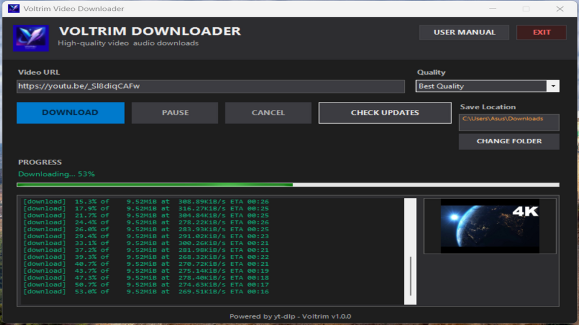This screenshot has height=325, width=579.
Task: Click the save location path field
Action: pyautogui.click(x=509, y=123)
